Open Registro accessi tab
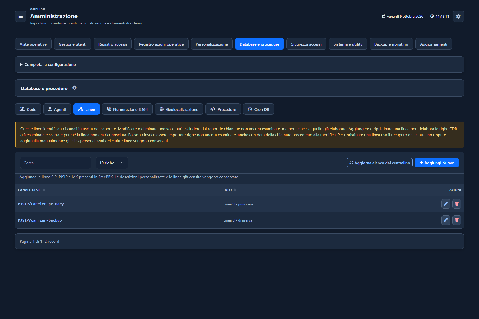The width and height of the screenshot is (479, 319). 113,44
